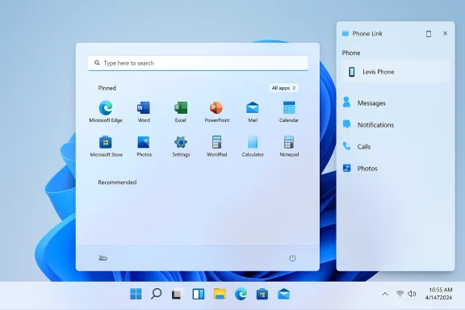This screenshot has width=465, height=310.
Task: Open the volume speaker tray icon
Action: (x=412, y=294)
